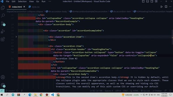This screenshot has height=97, width=173.
Task: Change line ending via CRLF
Action: (x=125, y=91)
